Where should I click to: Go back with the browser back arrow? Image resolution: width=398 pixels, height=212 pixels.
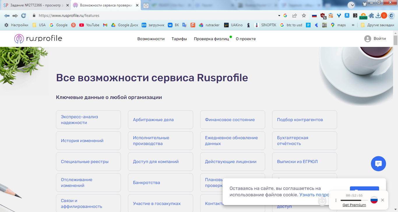coord(7,16)
